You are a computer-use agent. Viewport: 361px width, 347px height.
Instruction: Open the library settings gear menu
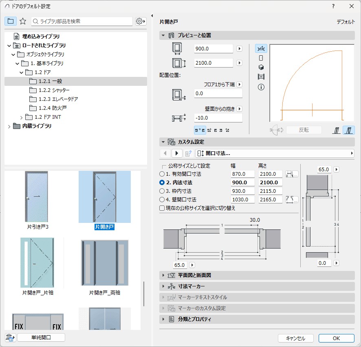(141, 21)
